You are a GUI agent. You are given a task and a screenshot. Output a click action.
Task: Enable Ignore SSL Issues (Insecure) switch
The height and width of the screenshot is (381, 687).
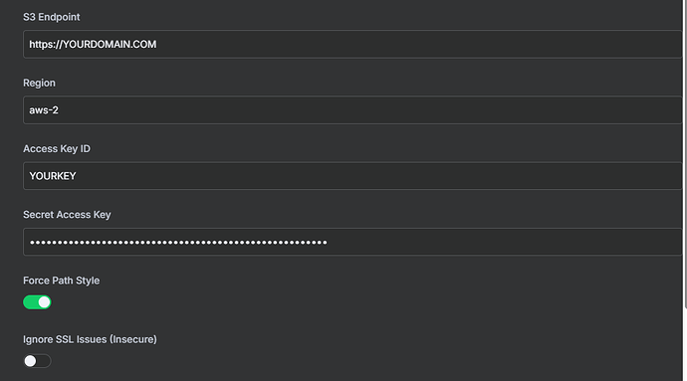pyautogui.click(x=37, y=361)
